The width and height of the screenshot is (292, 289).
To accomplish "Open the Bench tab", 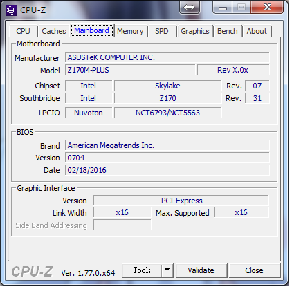I will (x=228, y=31).
